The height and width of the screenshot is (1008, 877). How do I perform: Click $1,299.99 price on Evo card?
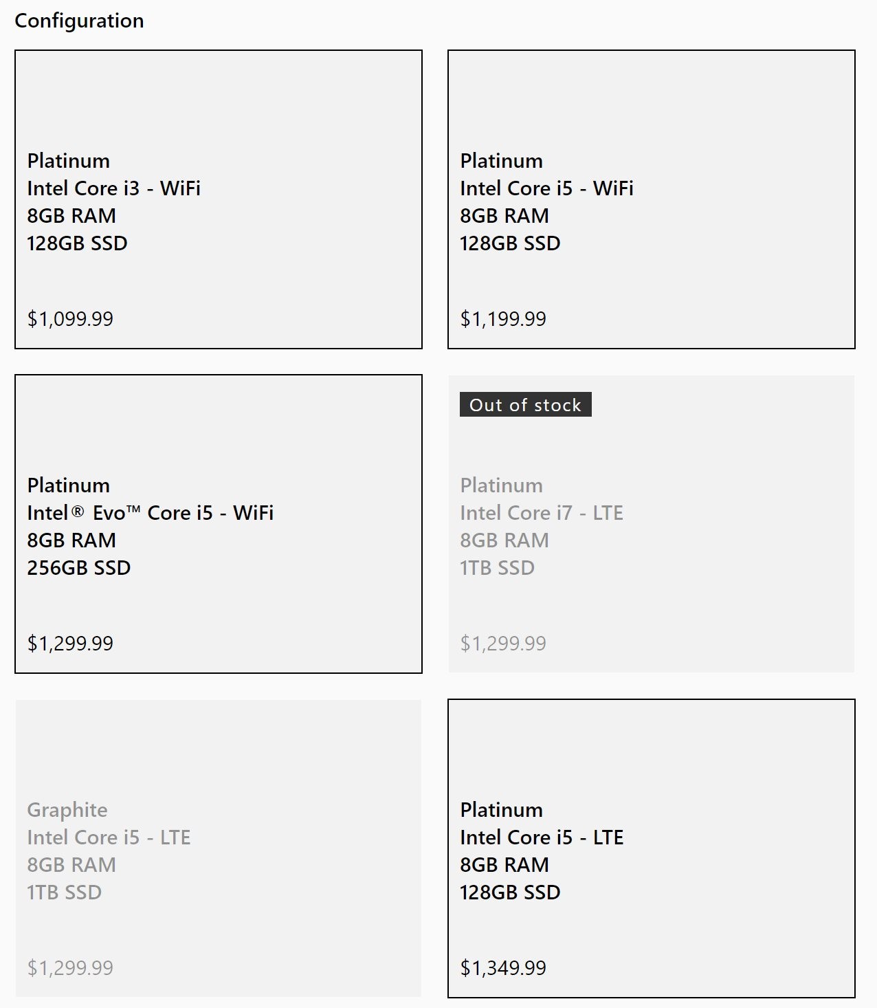70,644
